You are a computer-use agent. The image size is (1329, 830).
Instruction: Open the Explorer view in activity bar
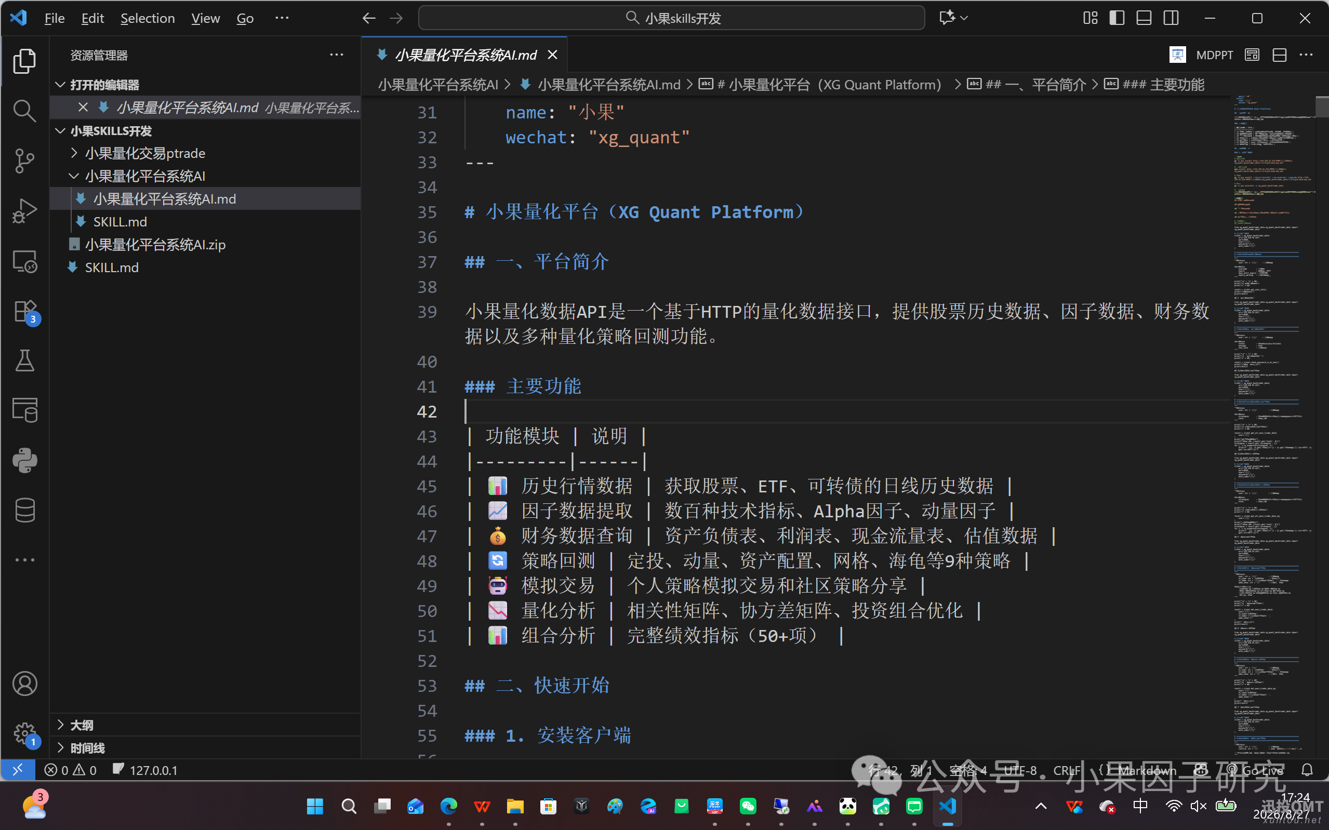tap(24, 61)
